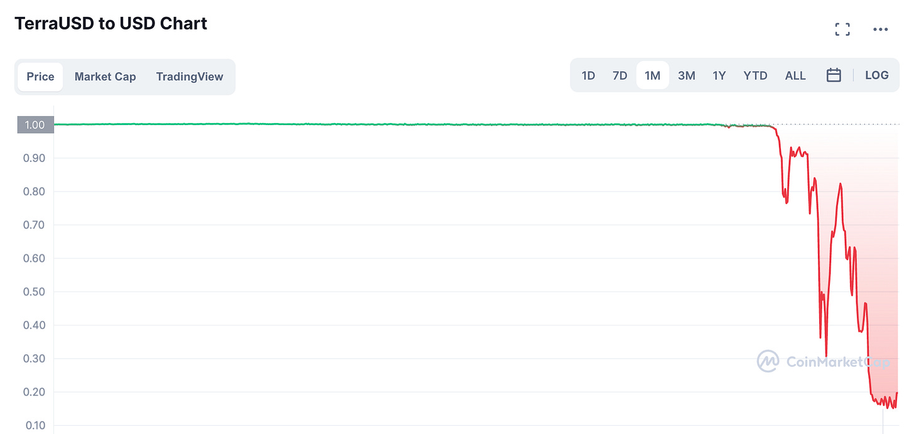Switch to the TradingView tab
Screen dimensions: 914x434
tap(190, 77)
